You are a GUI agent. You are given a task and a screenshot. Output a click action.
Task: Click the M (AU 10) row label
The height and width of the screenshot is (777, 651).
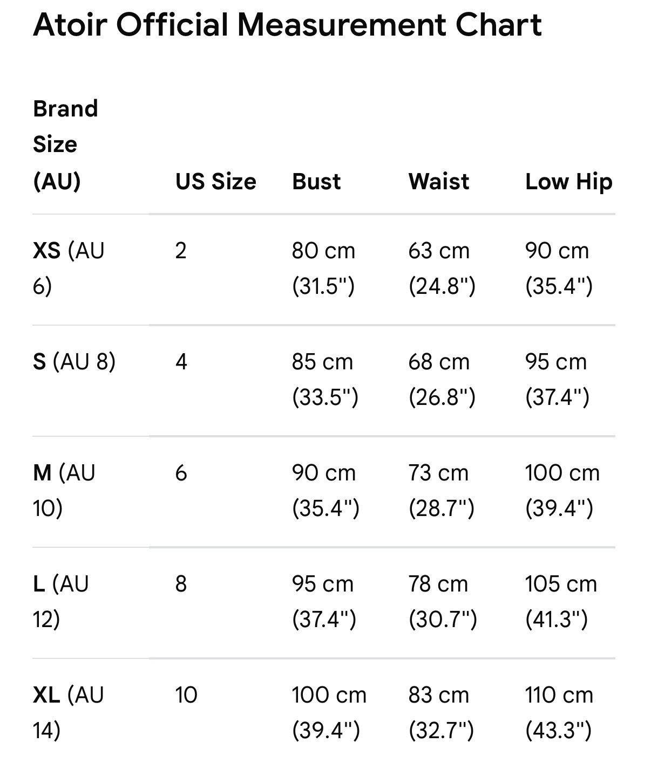tap(64, 490)
